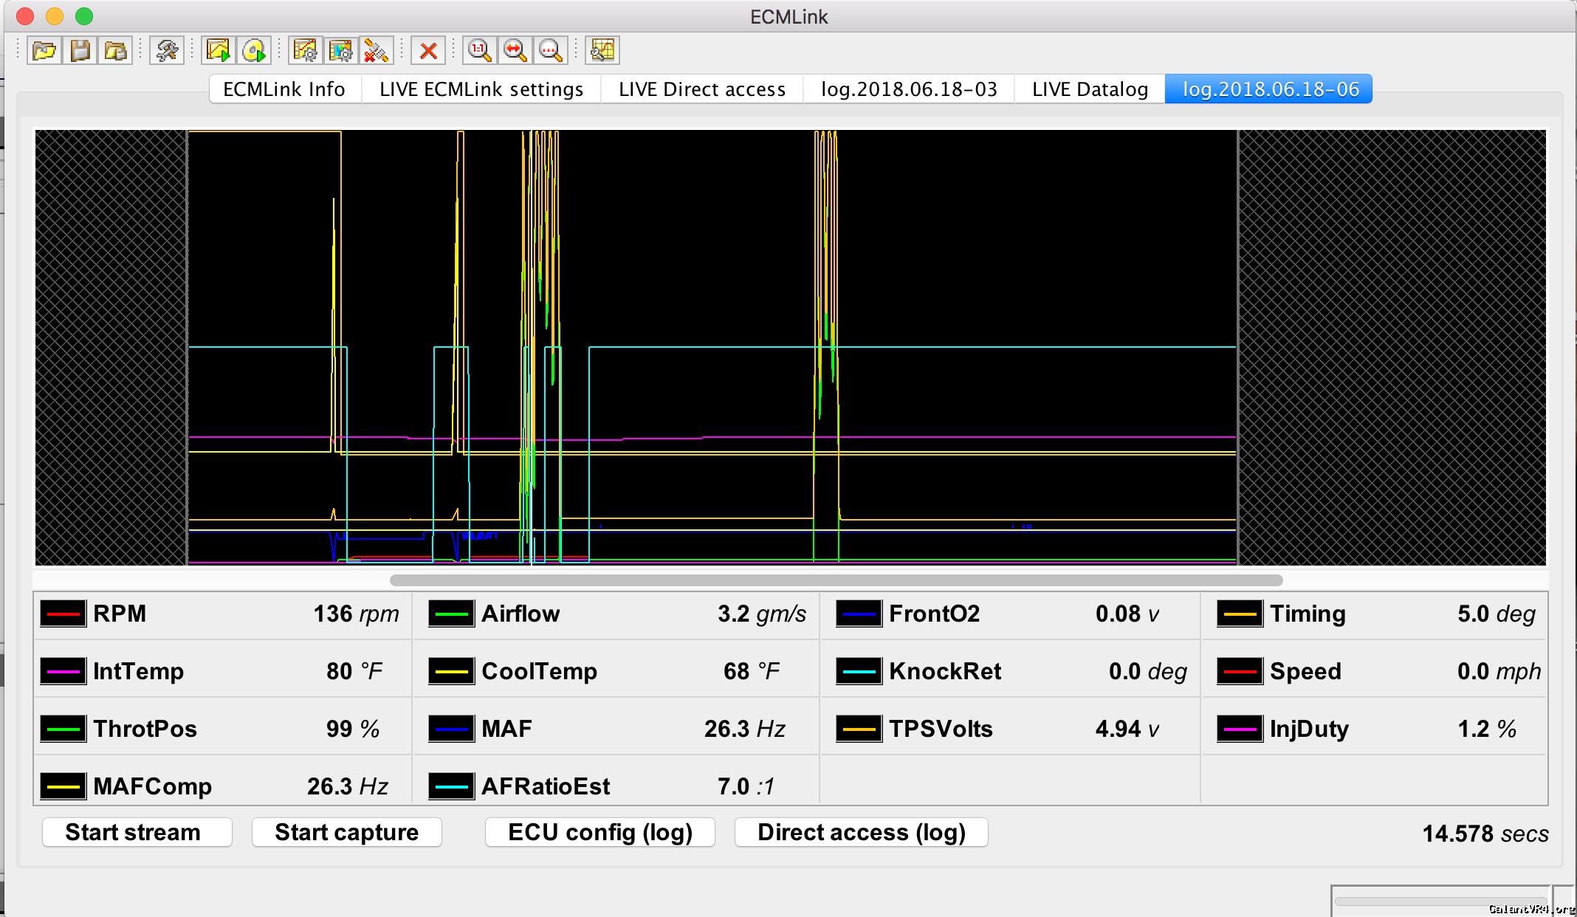
Task: Click the 1:1 zoom magnifier icon
Action: click(480, 51)
